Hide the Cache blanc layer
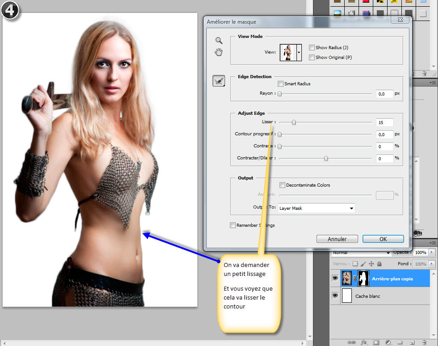The image size is (438, 346). (335, 296)
